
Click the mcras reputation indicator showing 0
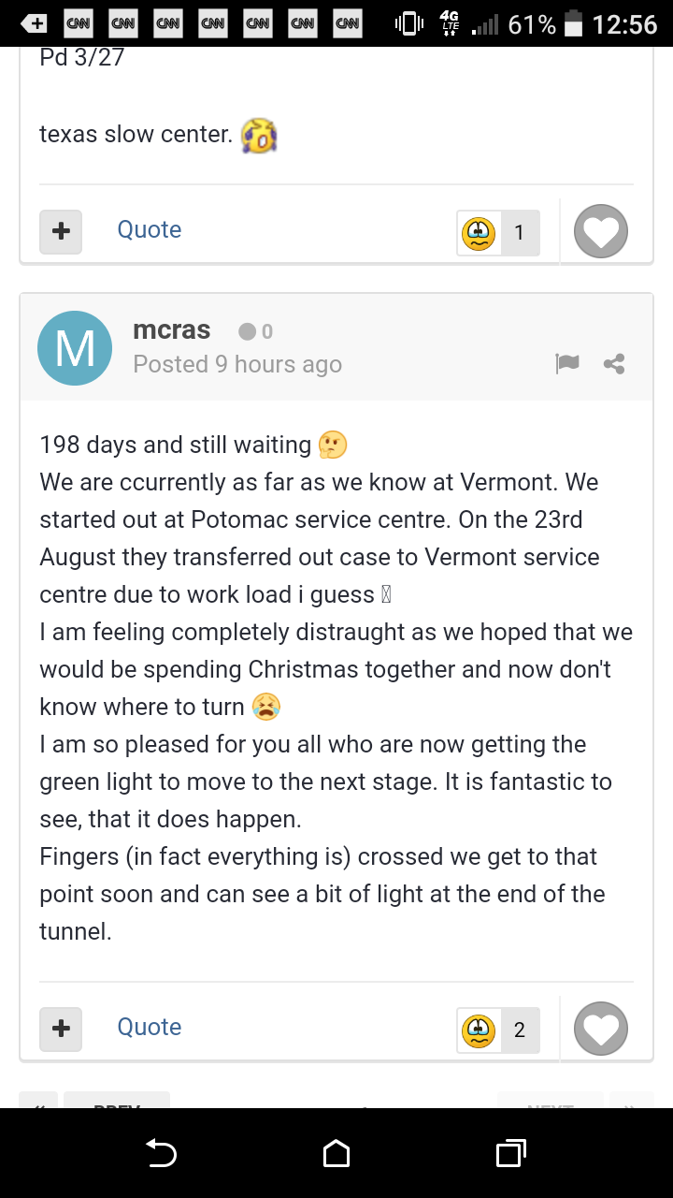click(256, 331)
